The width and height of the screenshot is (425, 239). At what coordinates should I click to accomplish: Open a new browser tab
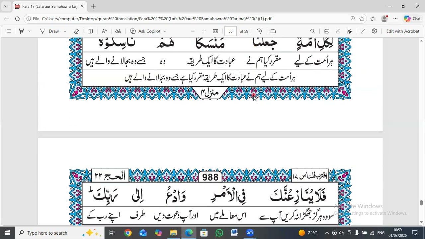[93, 6]
